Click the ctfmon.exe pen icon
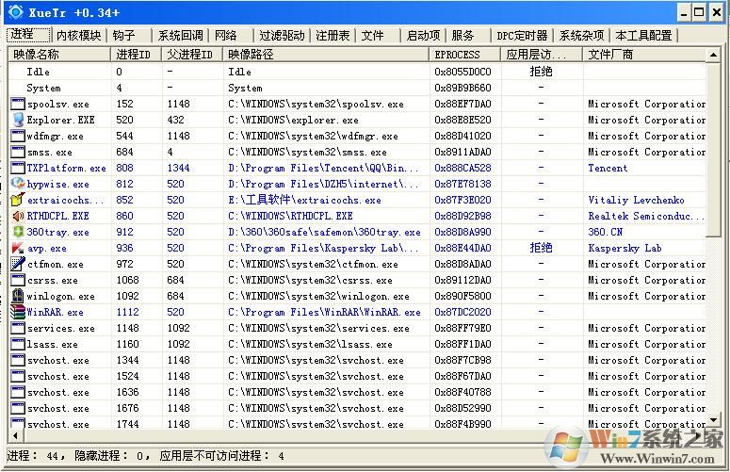Screen dimensions: 730x472 18,264
